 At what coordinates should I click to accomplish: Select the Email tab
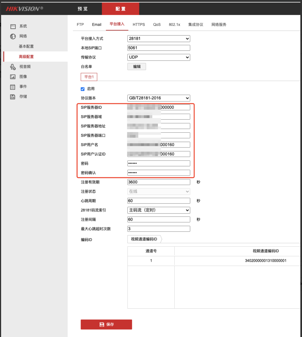(97, 25)
